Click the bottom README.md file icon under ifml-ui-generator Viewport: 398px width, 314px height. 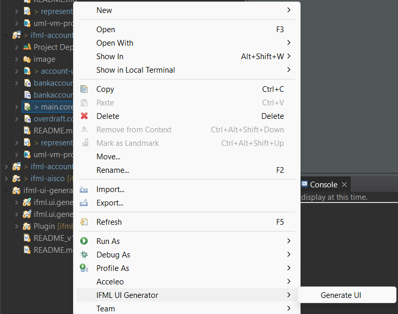tap(27, 250)
